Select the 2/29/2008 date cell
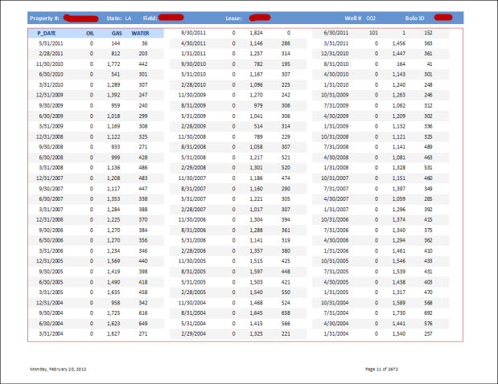This screenshot has width=498, height=384. coord(193,167)
